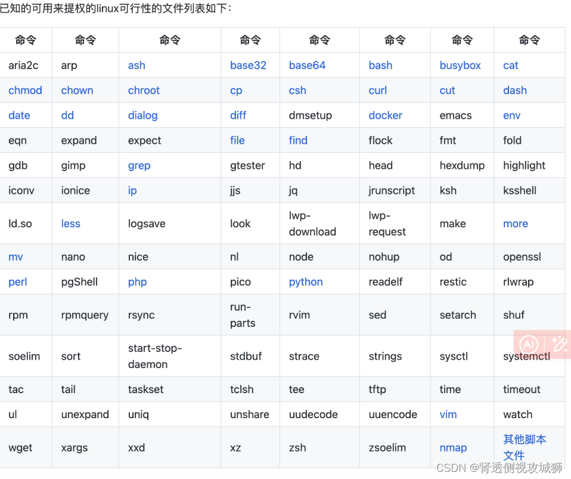Screen dimensions: 571x479
Task: Click the lwp-download cell
Action: pyautogui.click(x=319, y=224)
